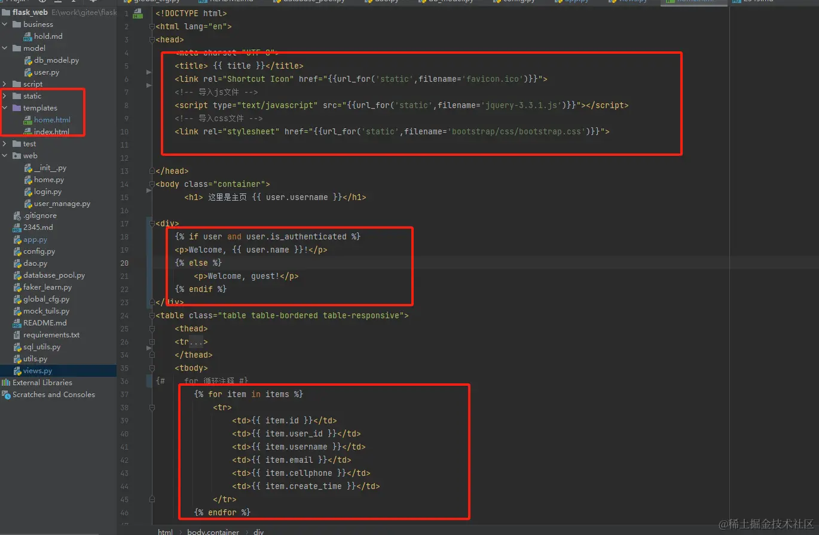The height and width of the screenshot is (535, 819).
Task: Open app.py in the project tree
Action: click(35, 239)
